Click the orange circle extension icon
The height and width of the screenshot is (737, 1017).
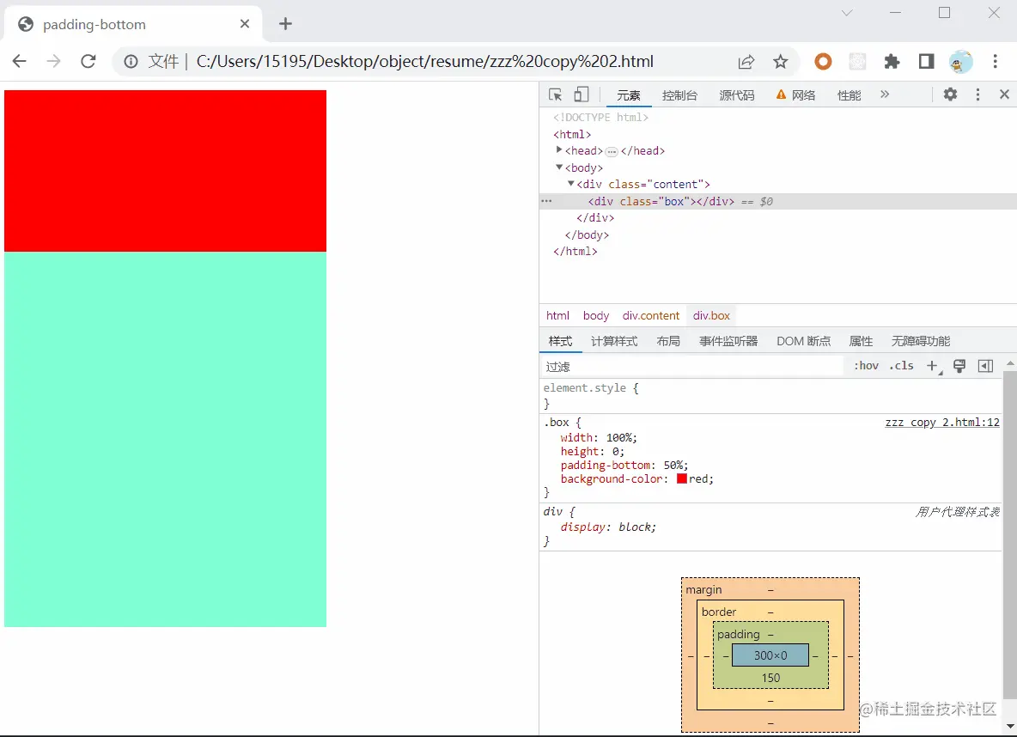click(823, 62)
